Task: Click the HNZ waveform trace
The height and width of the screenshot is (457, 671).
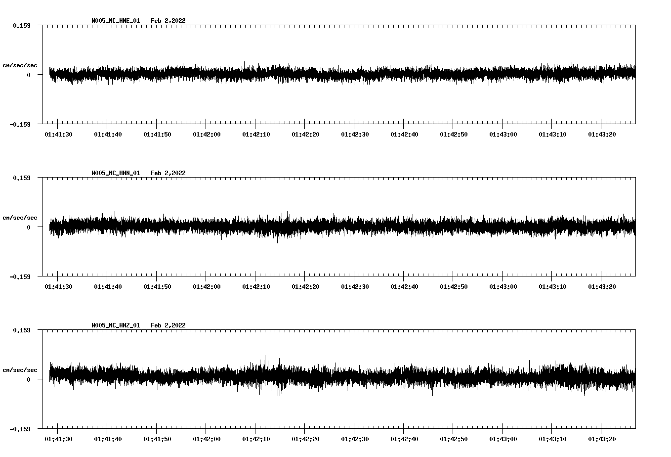Action: (342, 376)
